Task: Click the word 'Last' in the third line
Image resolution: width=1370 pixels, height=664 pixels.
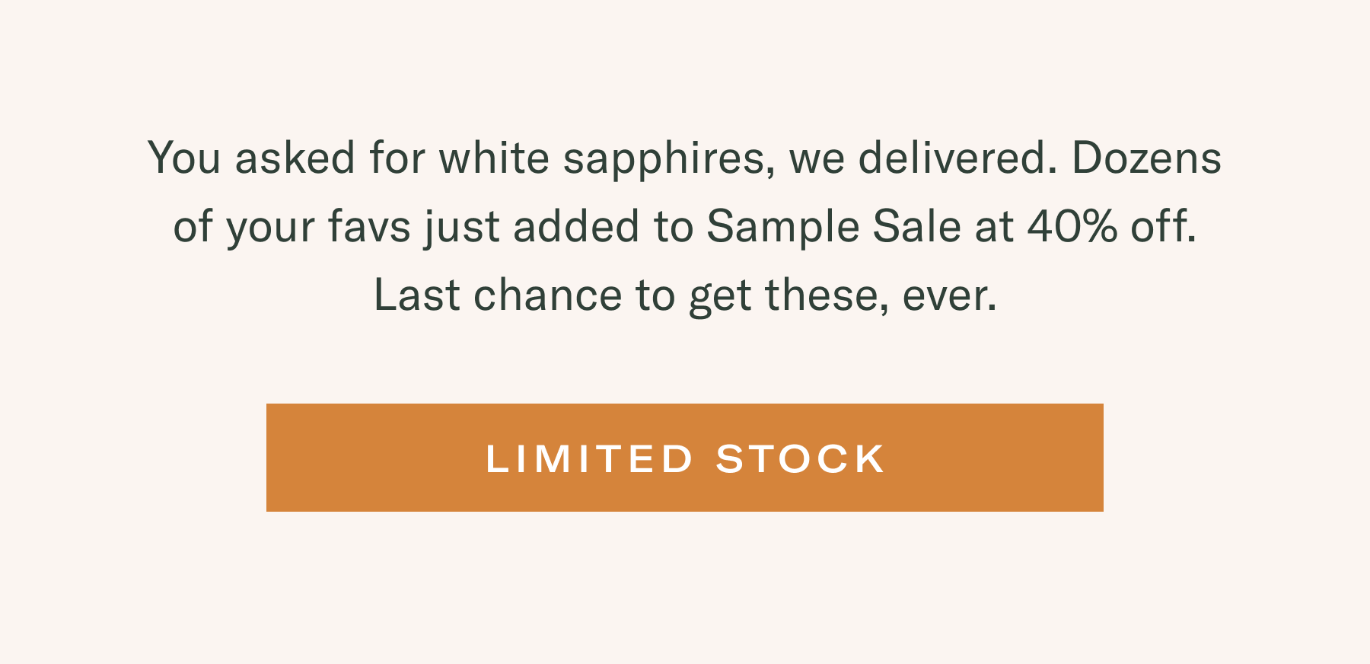Action: click(416, 295)
